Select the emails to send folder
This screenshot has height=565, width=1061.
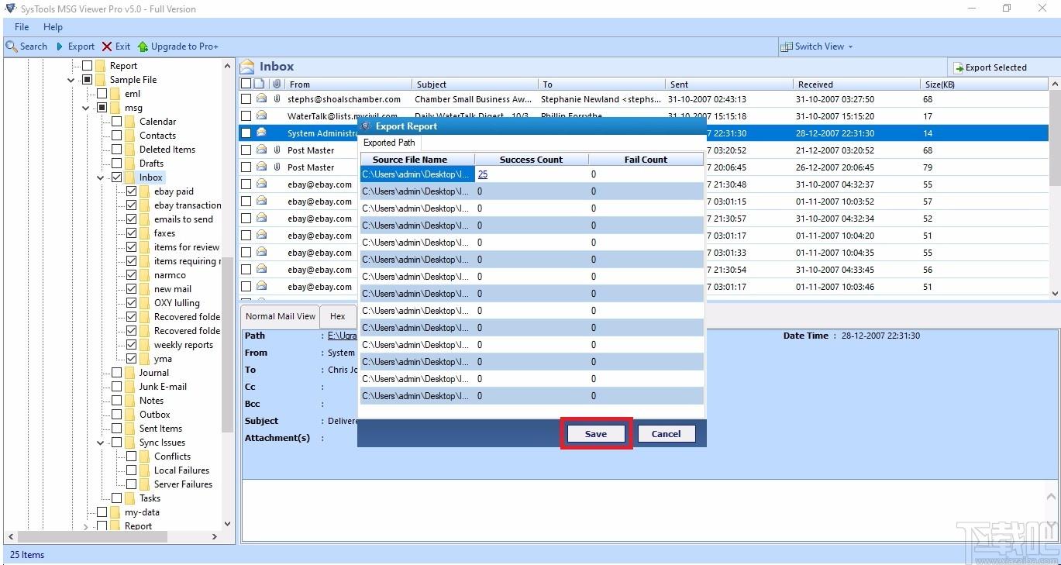coord(184,219)
